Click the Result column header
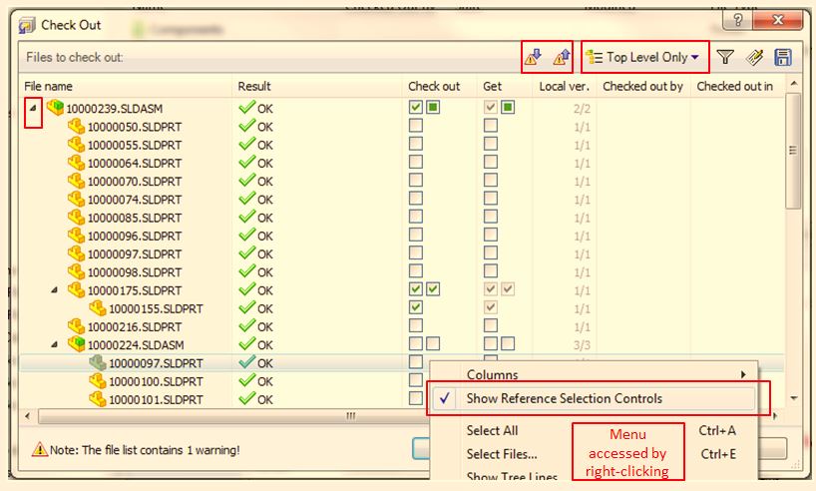Screen dimensions: 816x491 click(x=254, y=87)
